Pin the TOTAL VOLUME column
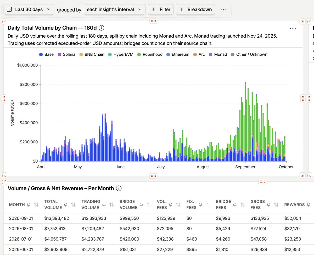This screenshot has height=255, width=314. coord(66,205)
